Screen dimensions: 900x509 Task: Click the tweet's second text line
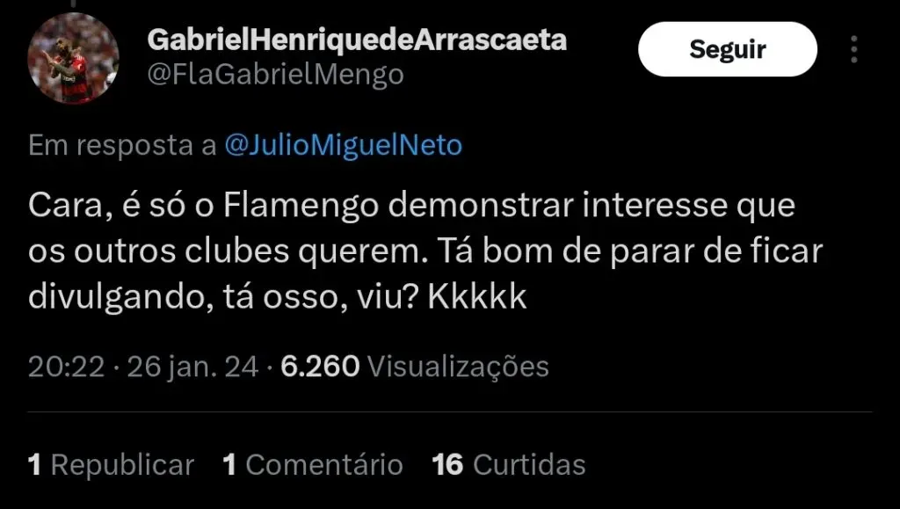pos(425,251)
